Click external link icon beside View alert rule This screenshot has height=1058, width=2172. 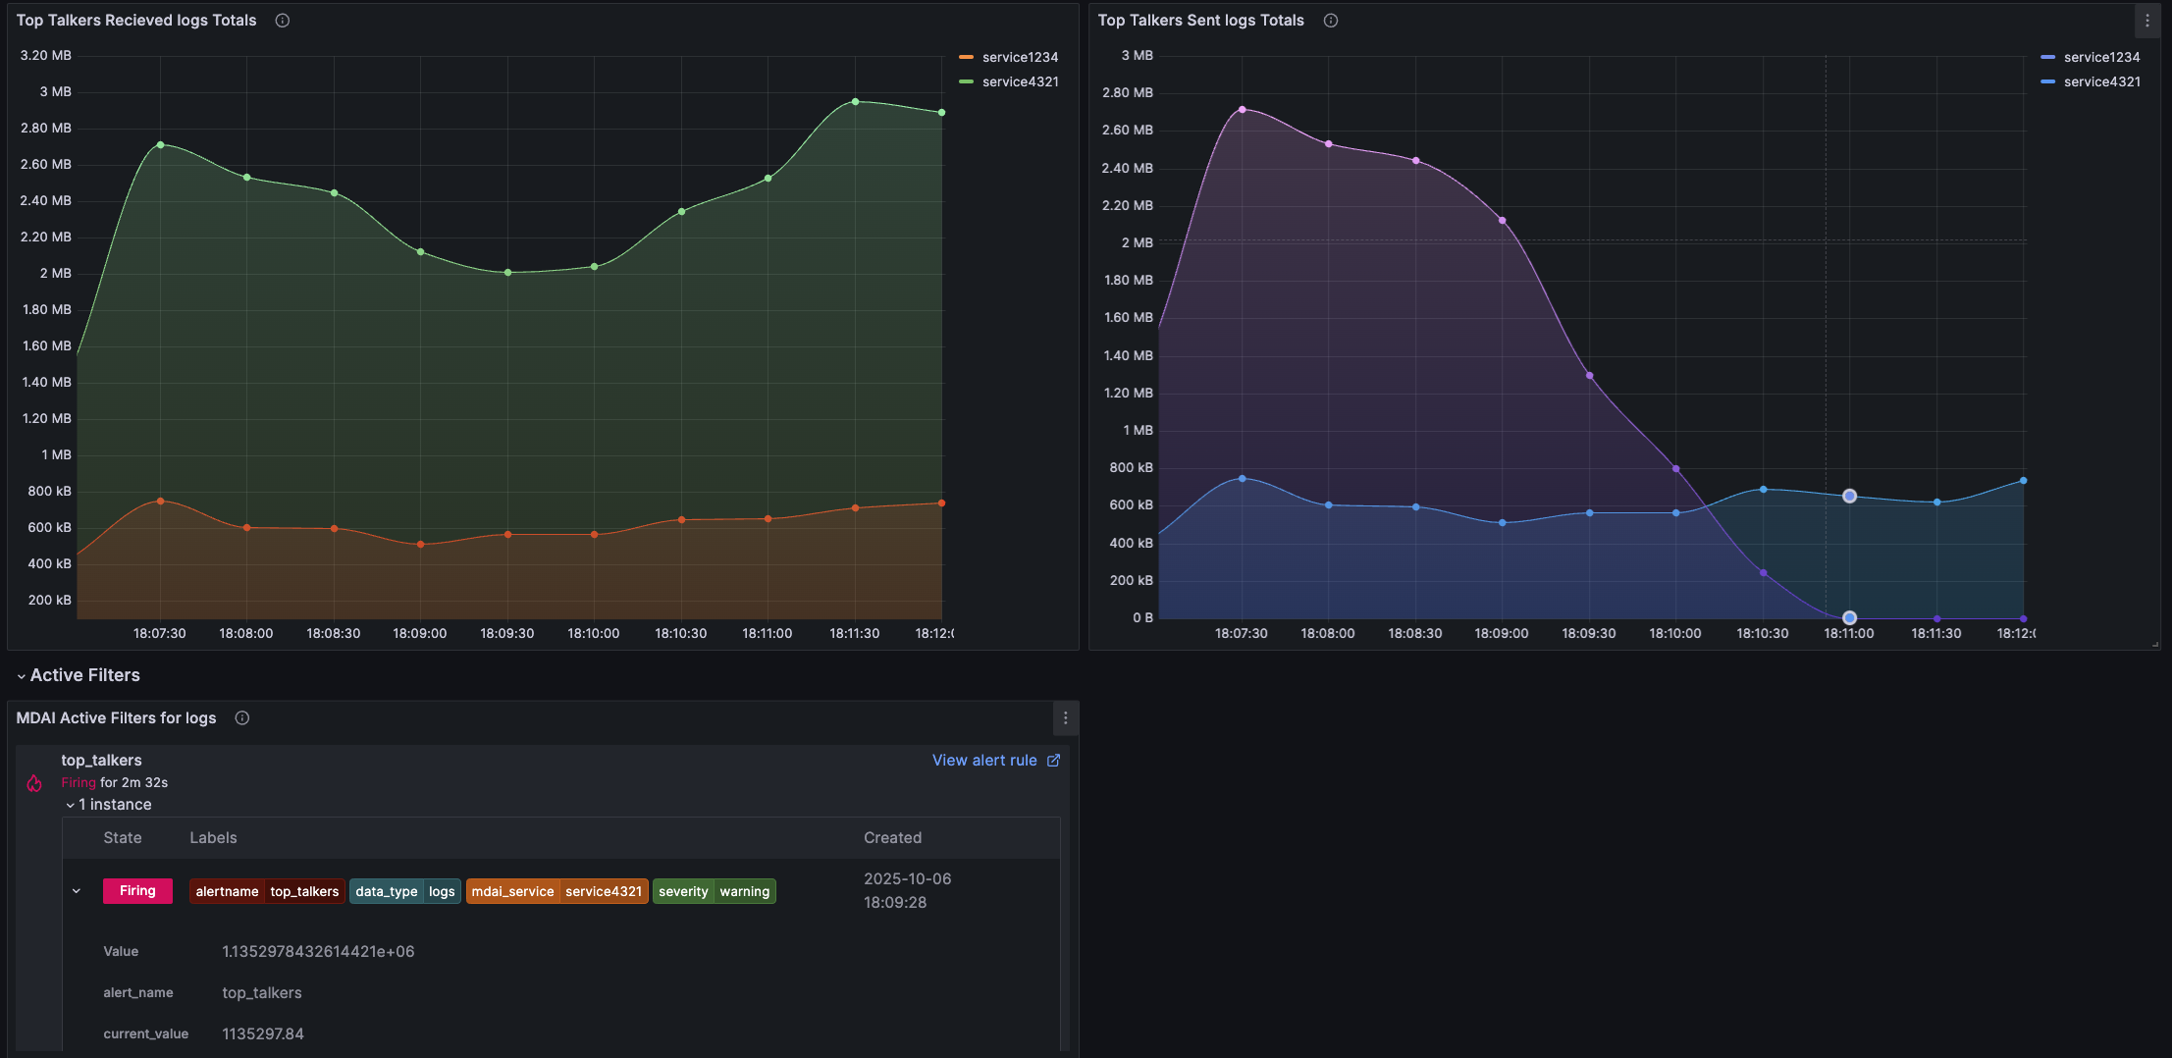pos(1053,761)
